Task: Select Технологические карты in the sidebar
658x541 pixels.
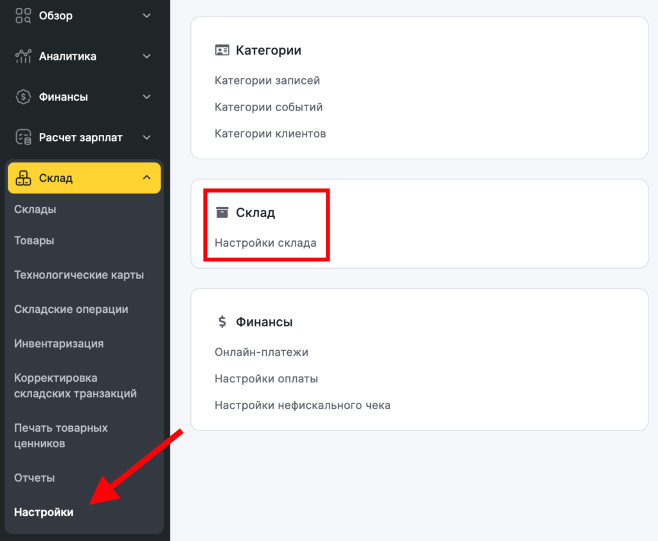Action: [79, 275]
